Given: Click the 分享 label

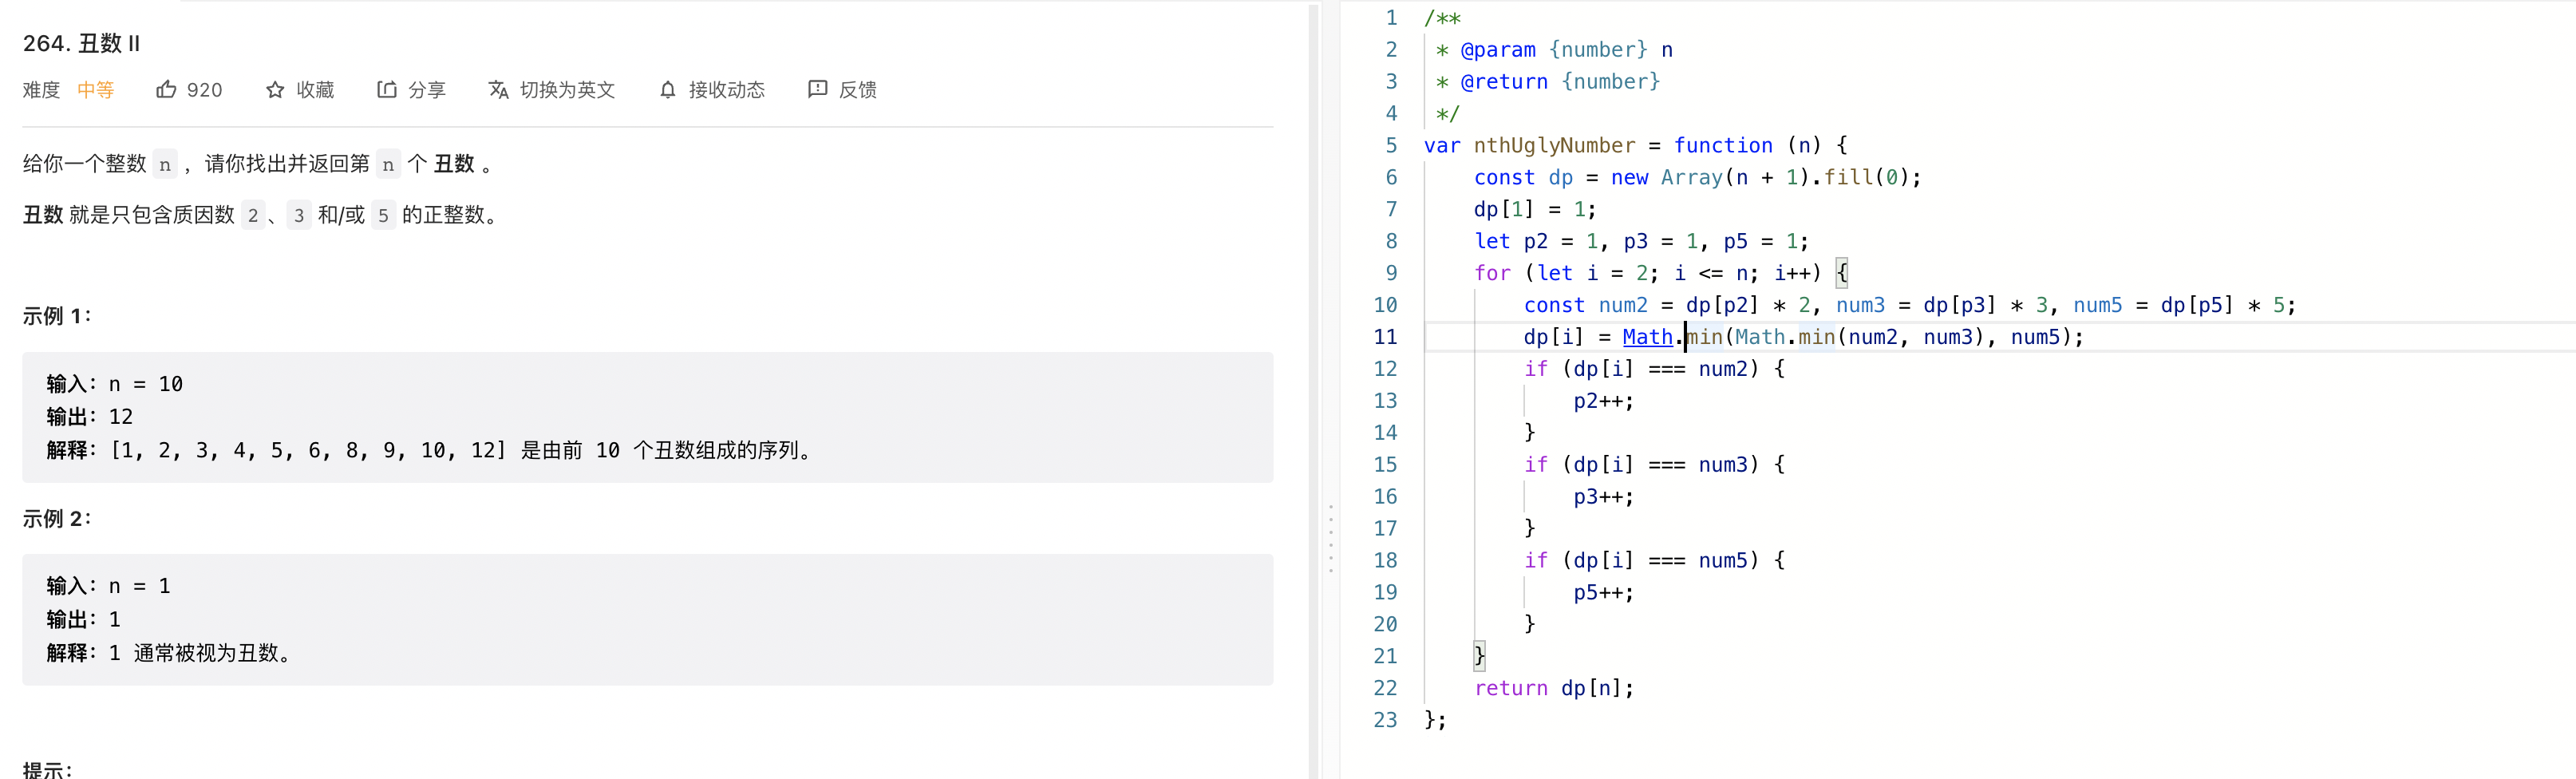Looking at the screenshot, I should [x=427, y=90].
